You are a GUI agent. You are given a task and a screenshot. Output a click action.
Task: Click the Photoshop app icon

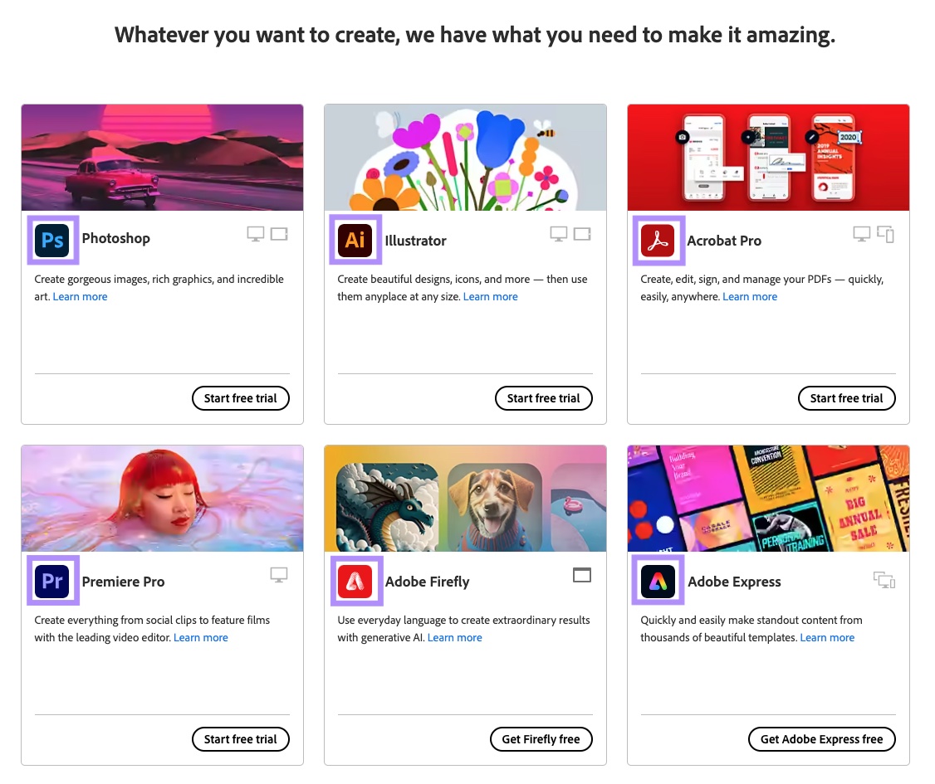(52, 240)
